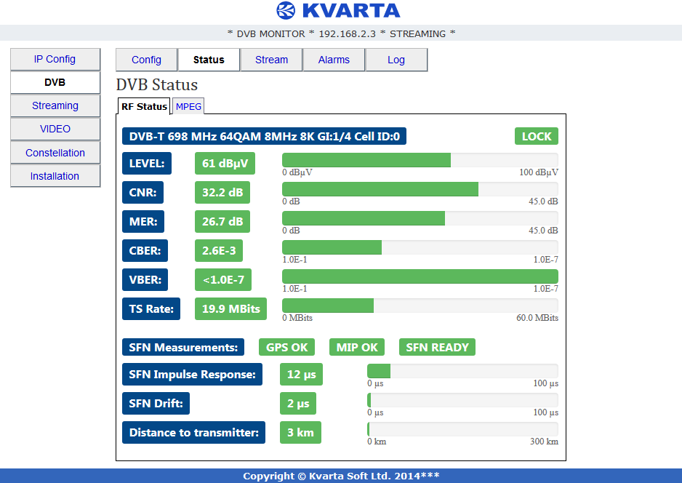Click the SFN Drift progress bar
This screenshot has width=682, height=483.
click(x=462, y=400)
